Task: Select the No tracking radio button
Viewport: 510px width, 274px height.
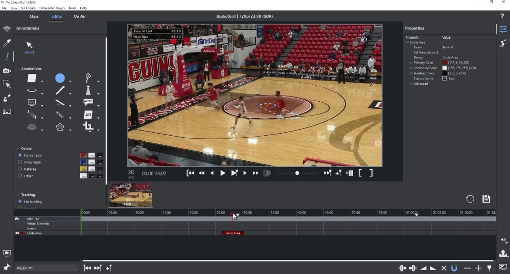Action: click(x=20, y=201)
